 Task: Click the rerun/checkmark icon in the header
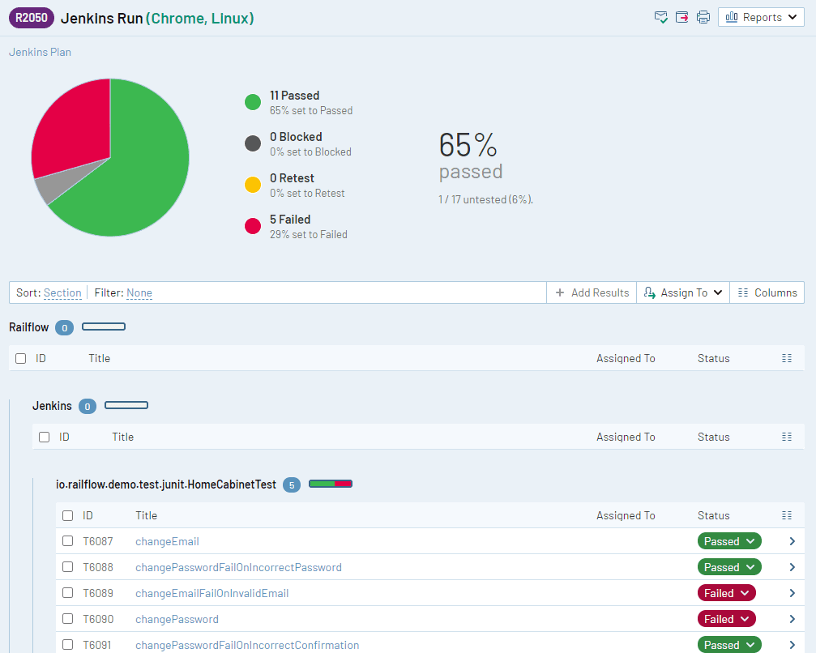point(660,17)
